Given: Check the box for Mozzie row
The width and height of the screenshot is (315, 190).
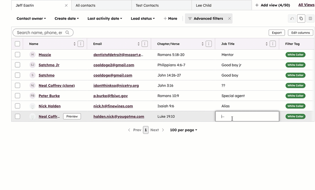Looking at the screenshot, I should click(18, 55).
